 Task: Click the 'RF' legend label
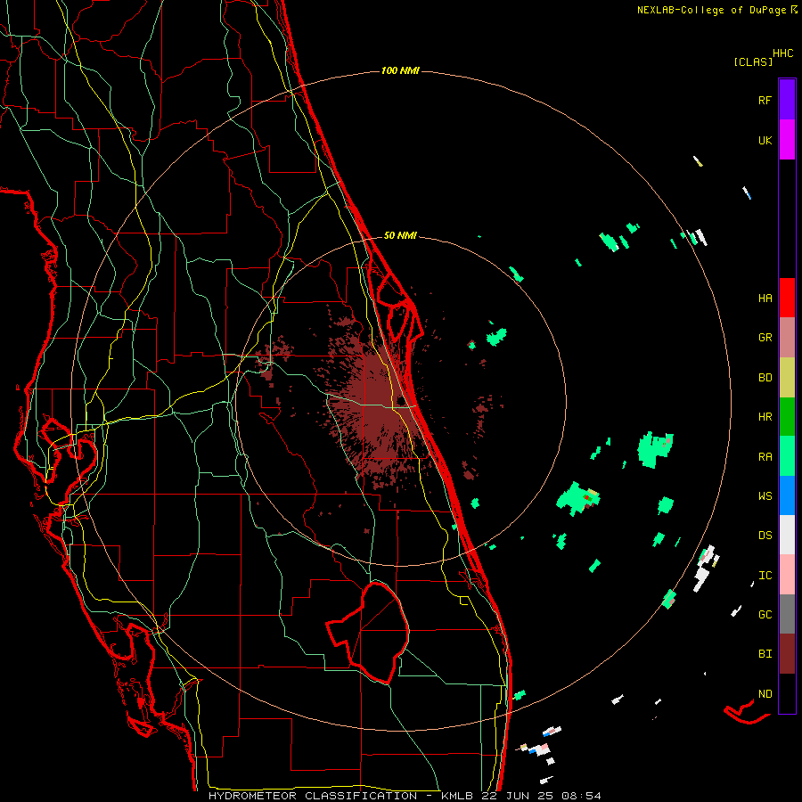[765, 100]
